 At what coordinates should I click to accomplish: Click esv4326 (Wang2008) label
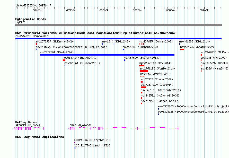click(x=215, y=68)
